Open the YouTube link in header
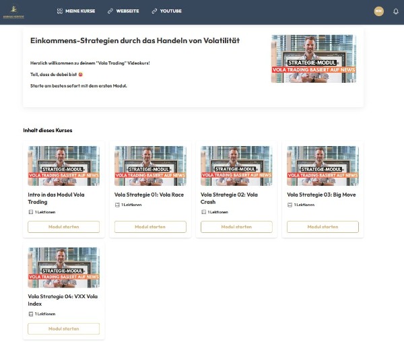The height and width of the screenshot is (342, 404). click(166, 11)
